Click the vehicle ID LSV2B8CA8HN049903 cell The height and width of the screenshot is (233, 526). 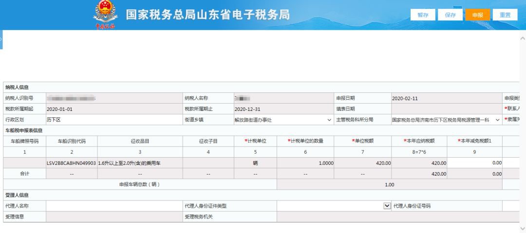pyautogui.click(x=72, y=163)
